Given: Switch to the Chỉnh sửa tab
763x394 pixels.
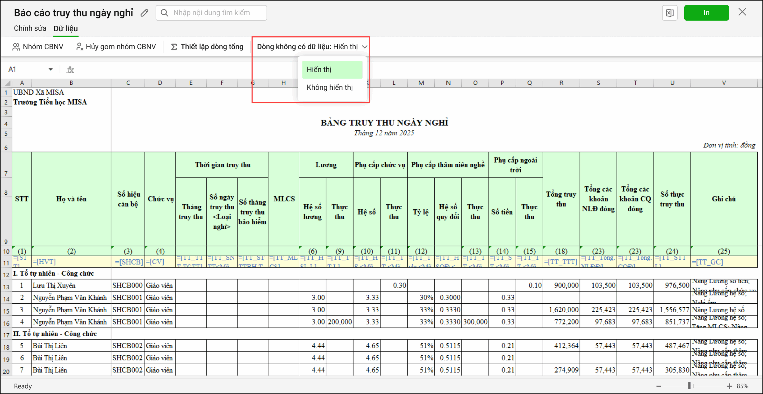Looking at the screenshot, I should pyautogui.click(x=30, y=28).
